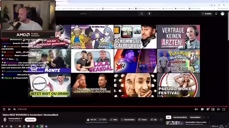
Task: Skip to next video
Action: click(9, 109)
